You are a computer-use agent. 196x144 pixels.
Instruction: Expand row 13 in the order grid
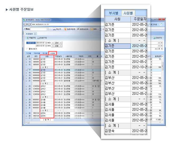click(x=26, y=59)
